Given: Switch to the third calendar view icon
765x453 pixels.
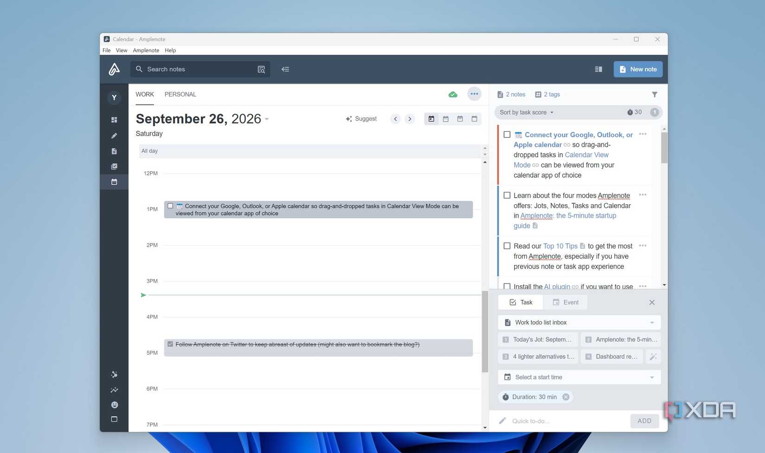Looking at the screenshot, I should point(460,119).
